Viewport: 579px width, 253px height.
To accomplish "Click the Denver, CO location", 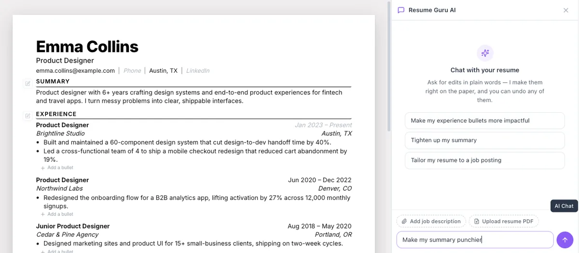I will [335, 188].
